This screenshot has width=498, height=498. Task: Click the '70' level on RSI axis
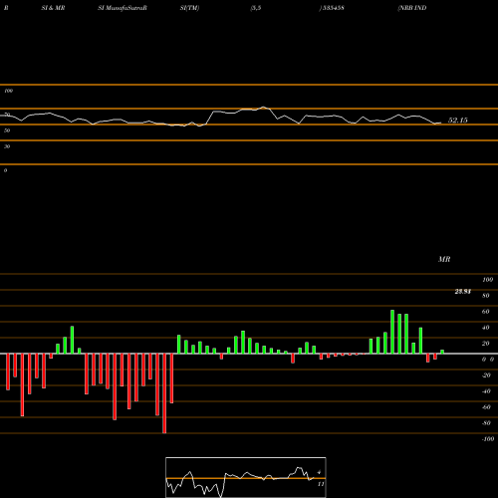(7, 115)
